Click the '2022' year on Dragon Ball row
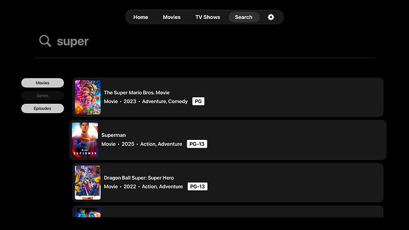This screenshot has width=409, height=230. click(x=130, y=187)
